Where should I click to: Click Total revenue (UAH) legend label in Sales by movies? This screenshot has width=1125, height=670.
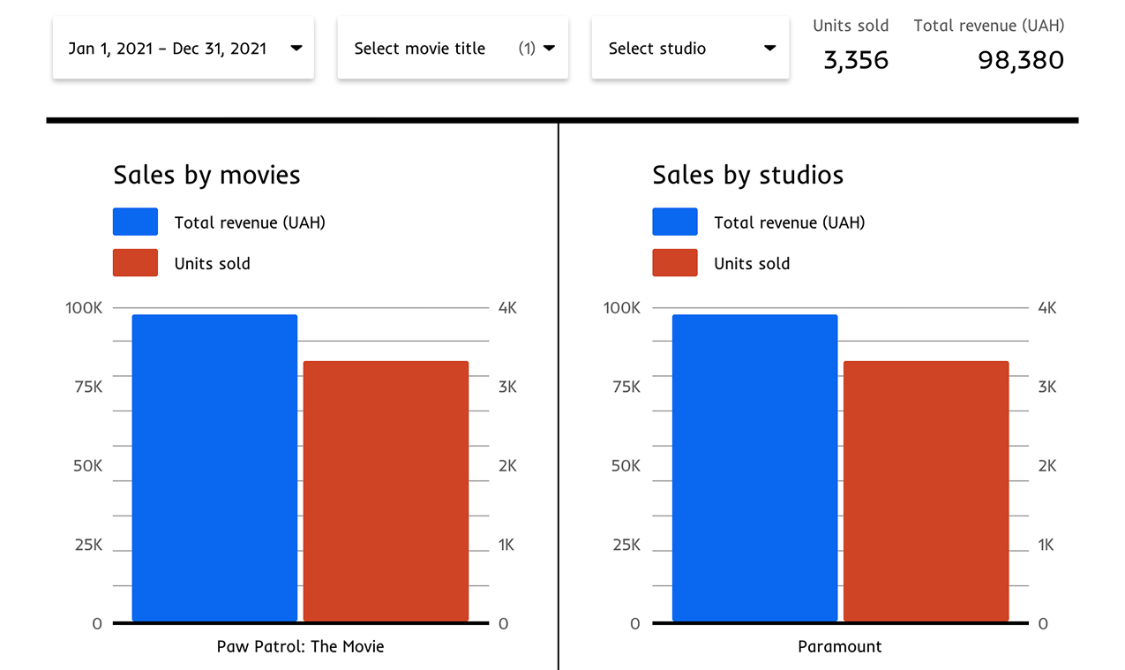(250, 222)
